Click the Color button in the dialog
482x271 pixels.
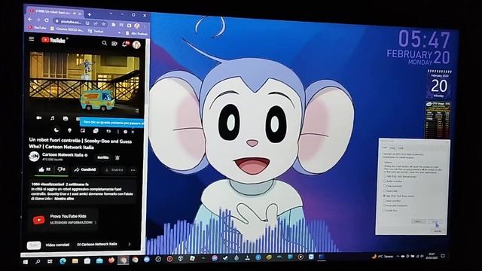pos(419,221)
